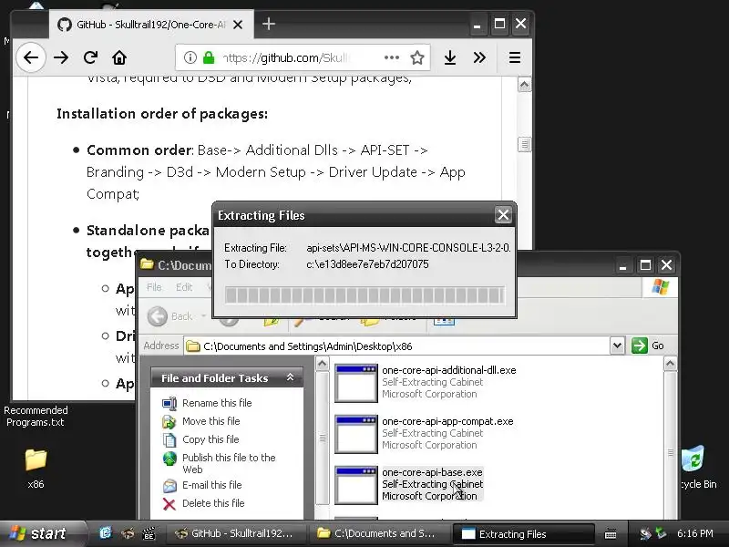Click the keyboard icon in taskbar

(x=611, y=534)
